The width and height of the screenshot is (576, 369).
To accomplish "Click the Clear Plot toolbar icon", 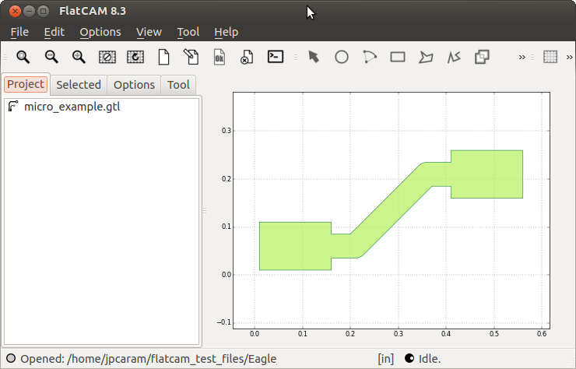I will 107,57.
